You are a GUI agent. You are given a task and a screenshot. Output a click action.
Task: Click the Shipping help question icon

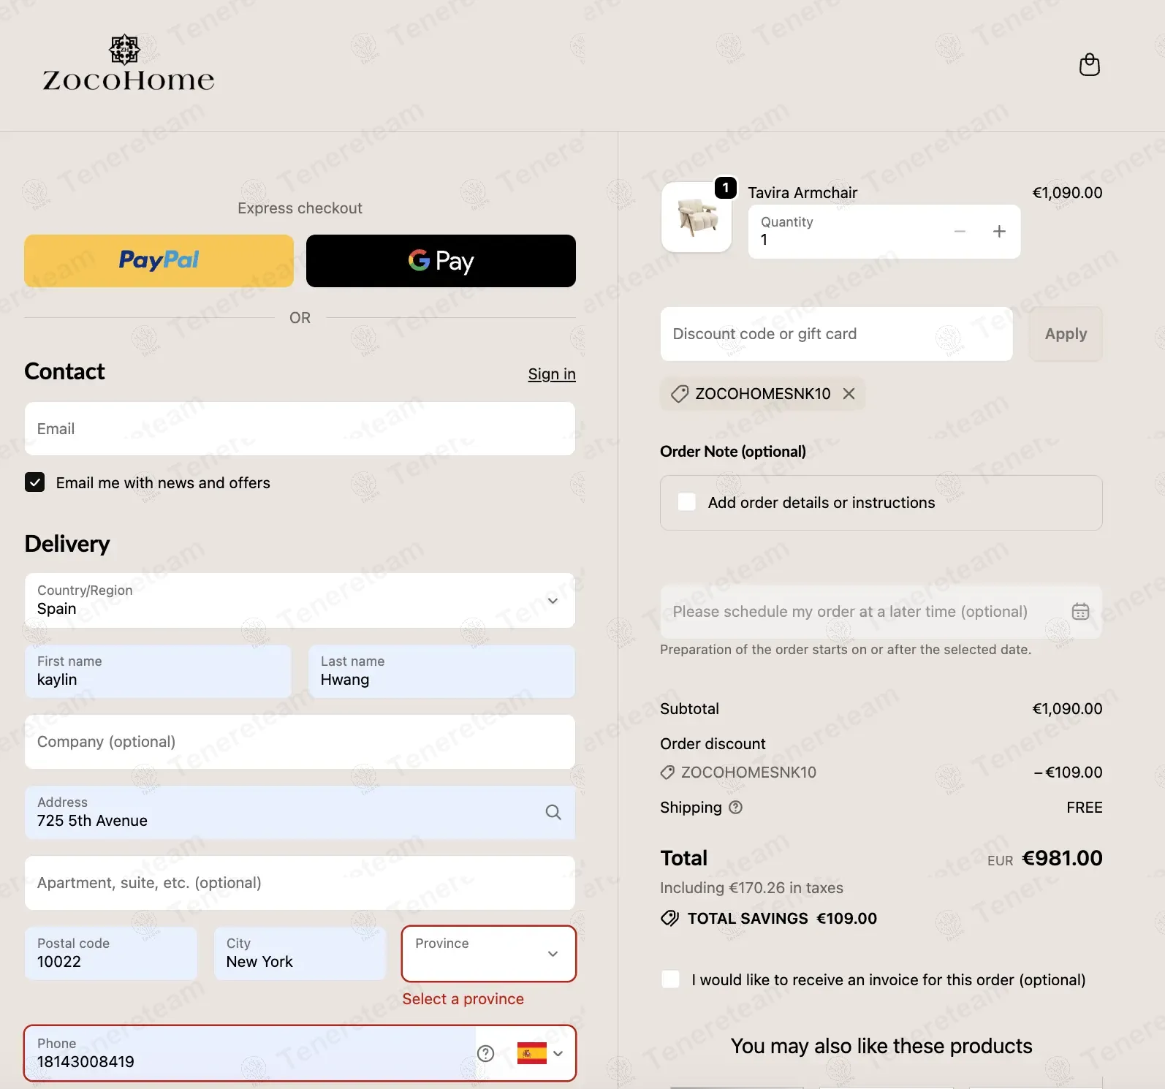point(736,808)
